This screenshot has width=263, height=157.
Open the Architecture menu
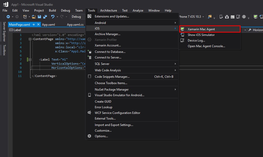tap(108, 10)
